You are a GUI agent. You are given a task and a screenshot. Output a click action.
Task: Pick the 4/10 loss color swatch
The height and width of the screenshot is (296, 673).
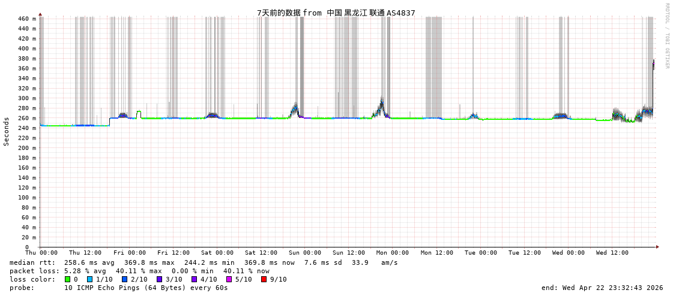click(194, 279)
